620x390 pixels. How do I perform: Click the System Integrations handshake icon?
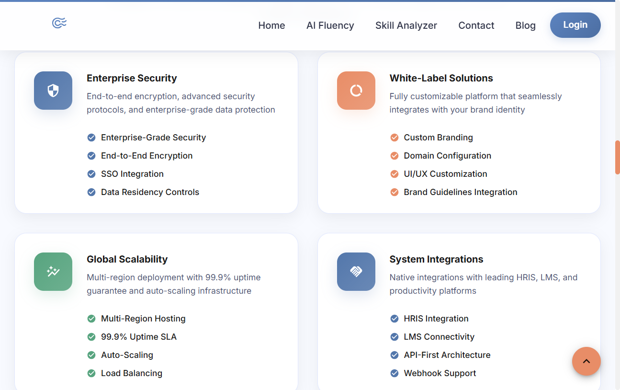(356, 272)
